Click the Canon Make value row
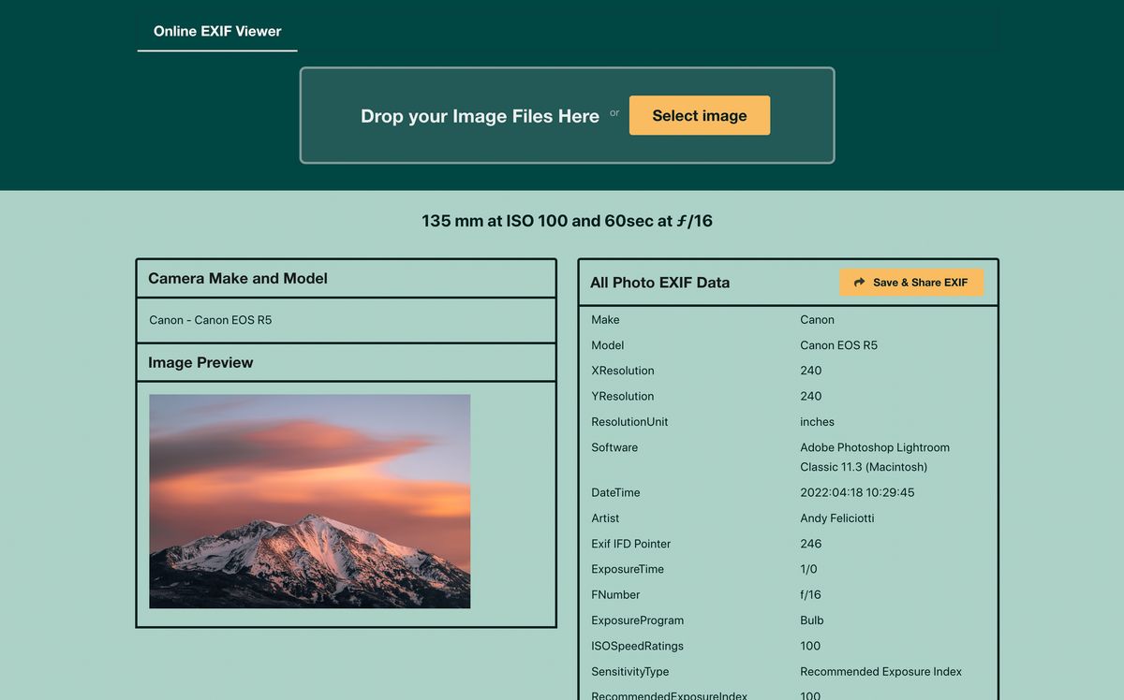 (816, 319)
